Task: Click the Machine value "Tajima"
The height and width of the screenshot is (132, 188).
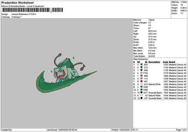Action: tap(151, 20)
